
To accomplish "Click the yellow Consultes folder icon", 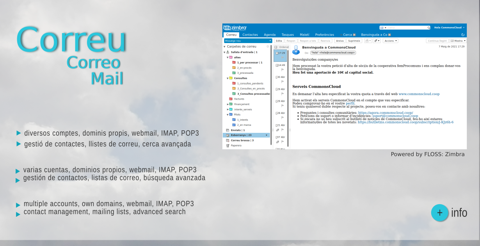I will click(x=231, y=78).
